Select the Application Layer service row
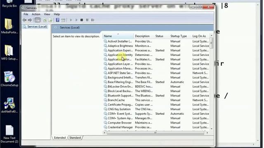 click(156, 64)
